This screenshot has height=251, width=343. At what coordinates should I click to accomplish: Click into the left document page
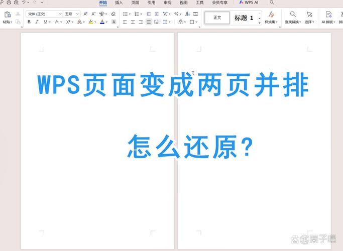[x=97, y=141]
